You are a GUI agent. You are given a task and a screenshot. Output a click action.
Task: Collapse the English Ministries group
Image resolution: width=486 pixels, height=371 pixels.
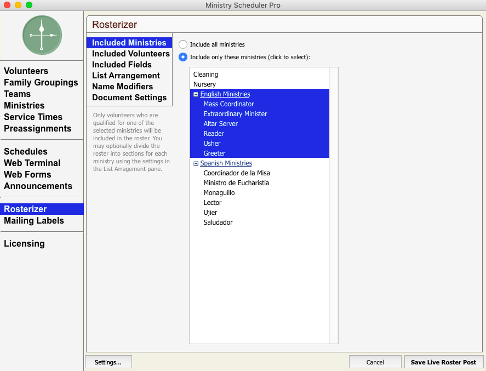coord(196,94)
